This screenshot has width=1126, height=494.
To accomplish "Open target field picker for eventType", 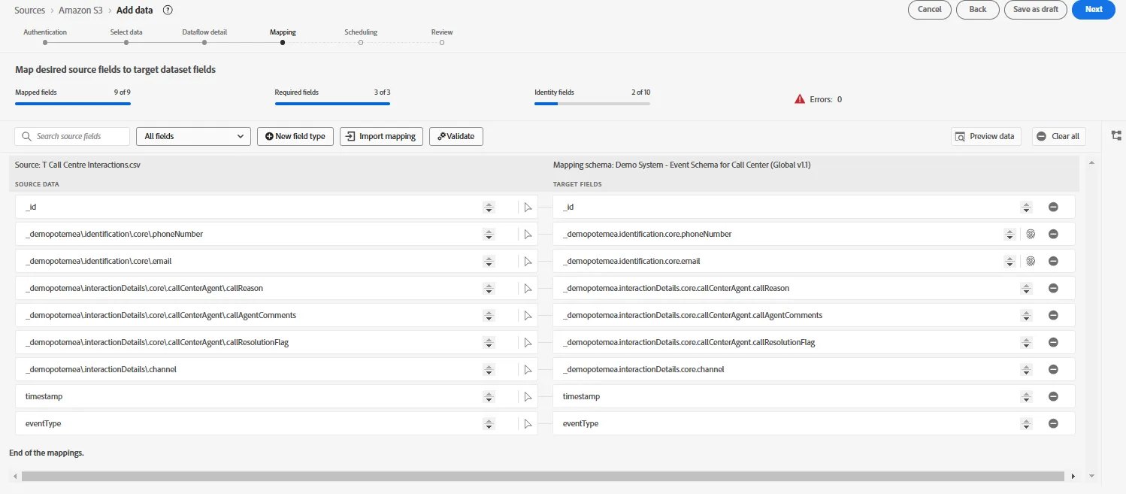I will [x=1026, y=423].
